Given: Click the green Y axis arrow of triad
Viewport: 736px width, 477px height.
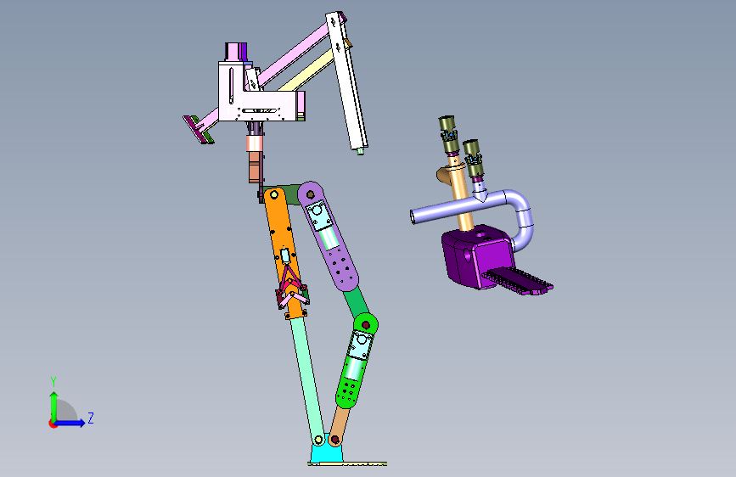Looking at the screenshot, I should (54, 406).
